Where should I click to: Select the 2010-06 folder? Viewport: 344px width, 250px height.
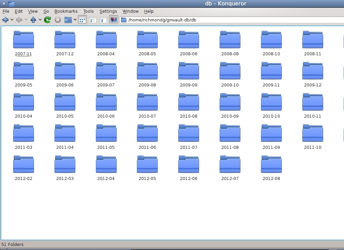(x=106, y=102)
